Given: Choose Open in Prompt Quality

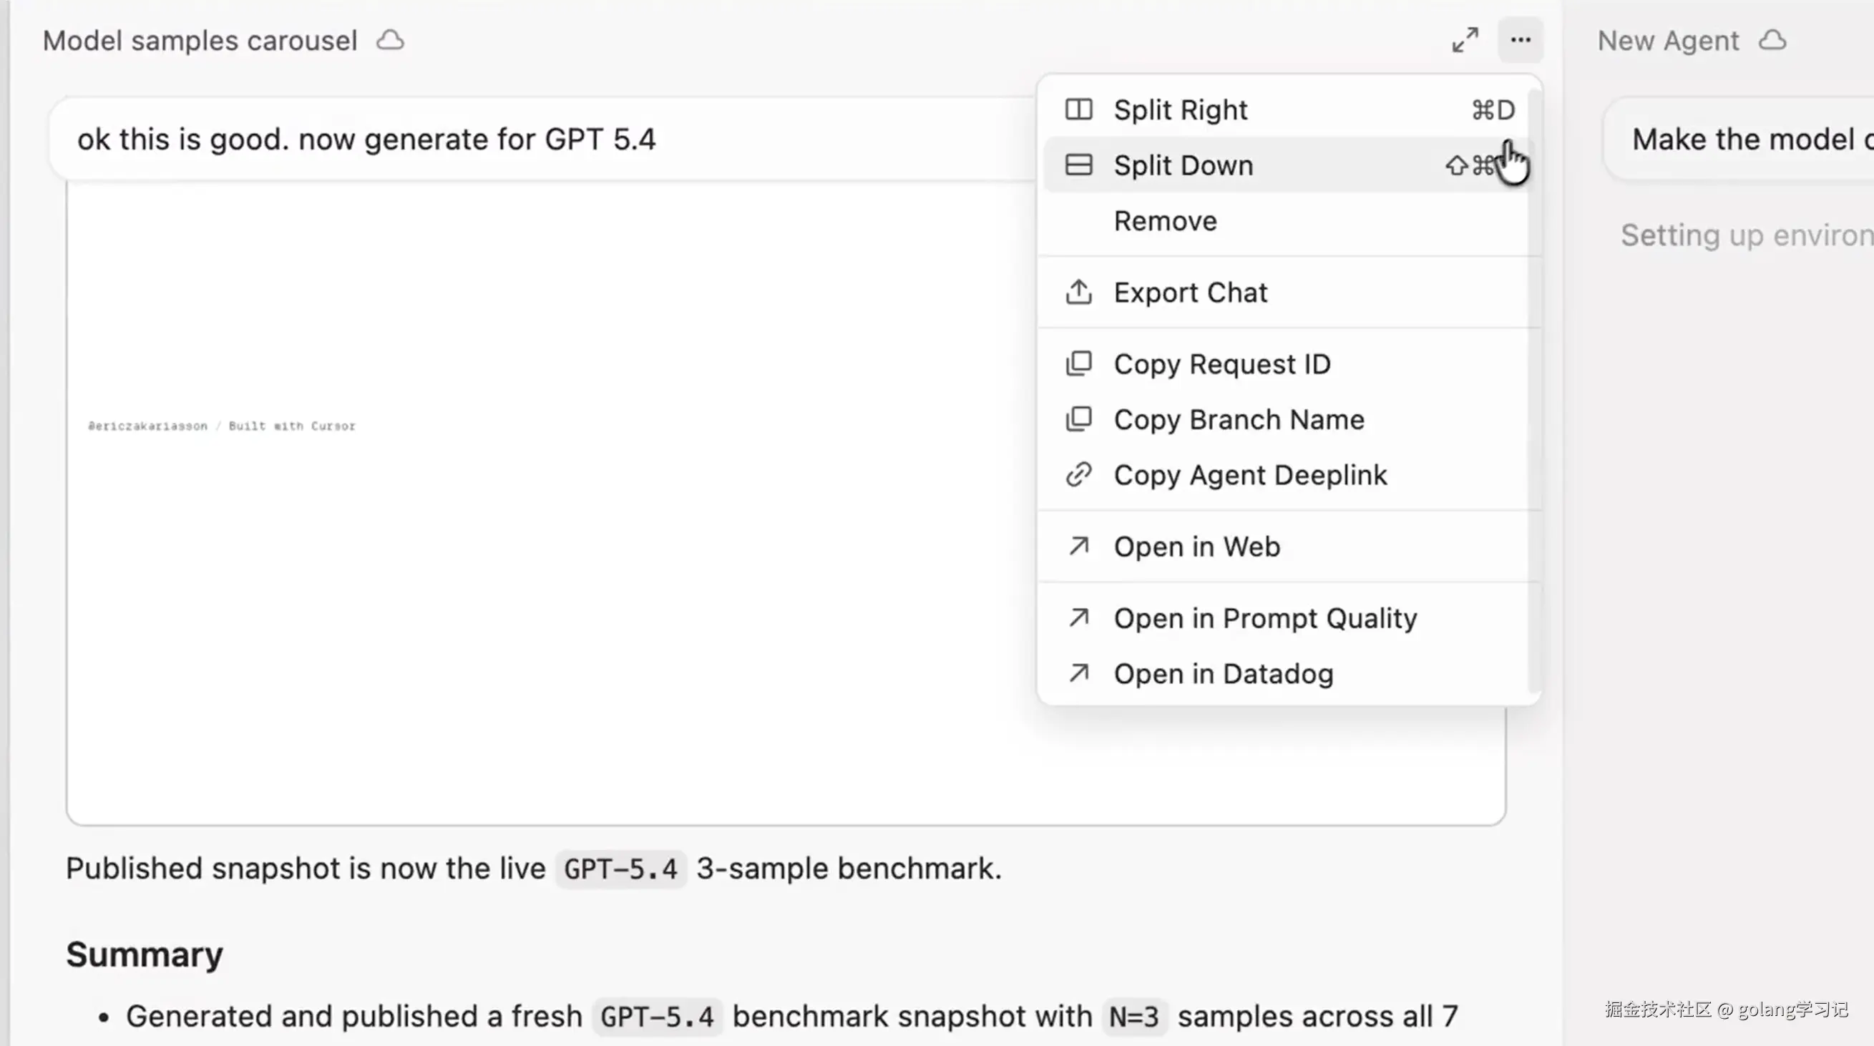Looking at the screenshot, I should (1265, 618).
